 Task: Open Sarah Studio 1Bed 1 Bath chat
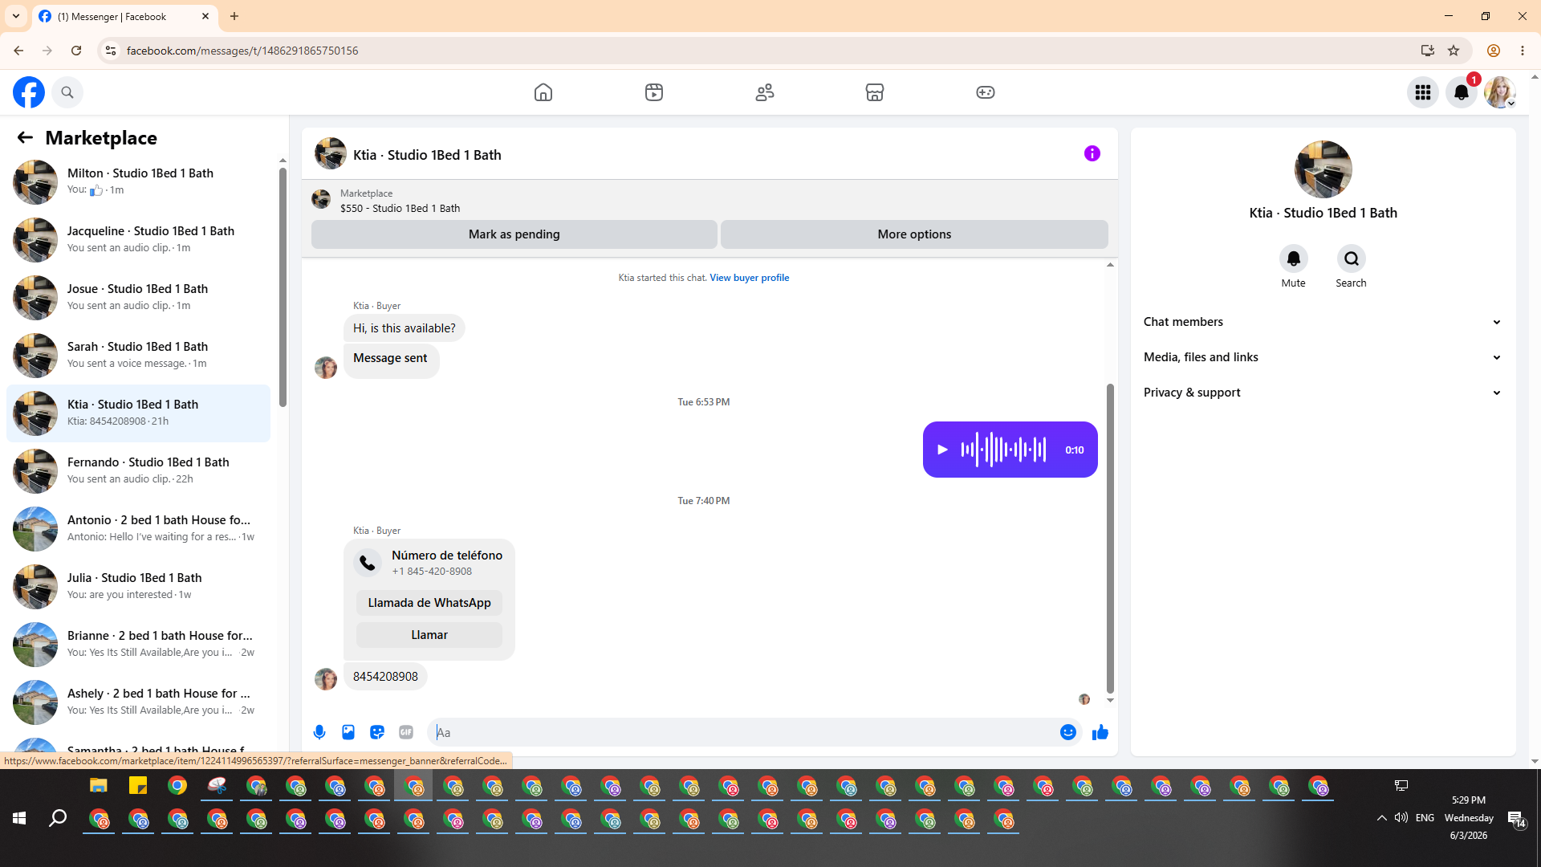click(139, 356)
